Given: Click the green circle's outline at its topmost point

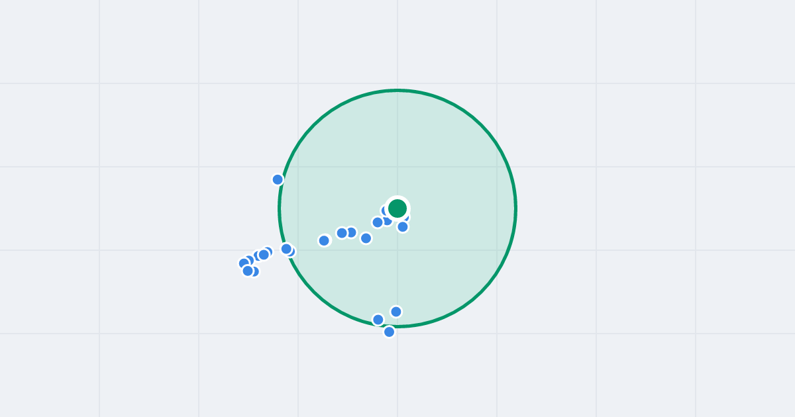Looking at the screenshot, I should 397,91.
